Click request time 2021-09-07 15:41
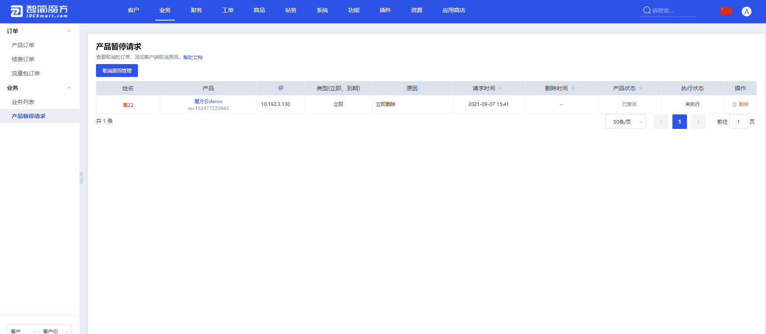 pos(488,104)
